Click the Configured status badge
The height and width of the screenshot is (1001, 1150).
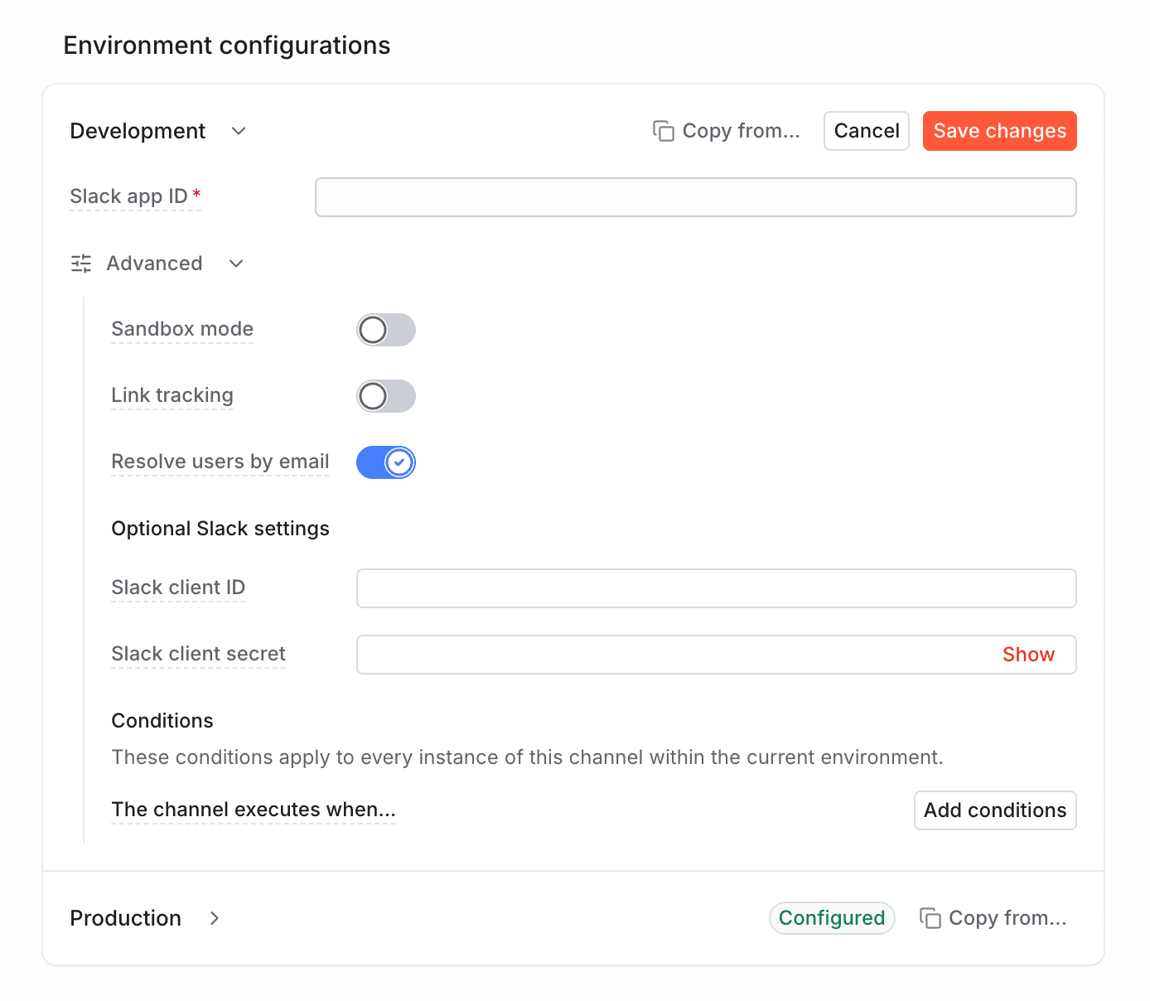(832, 918)
